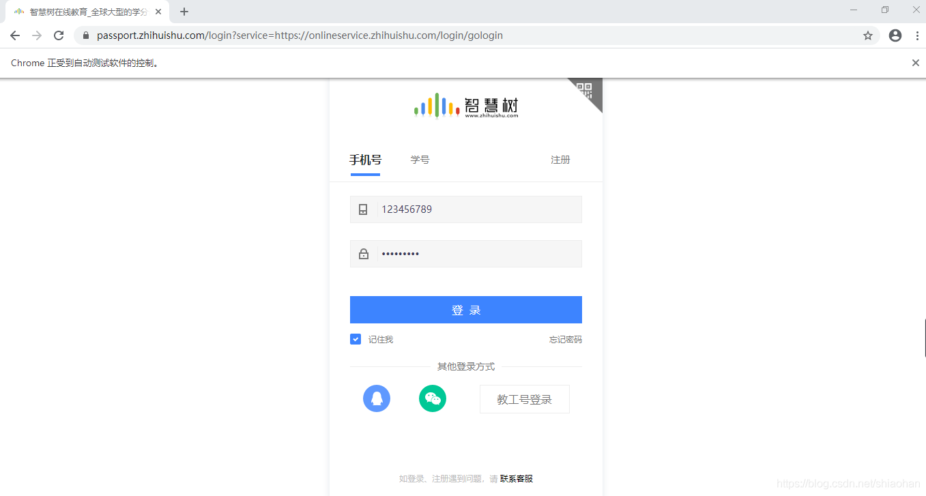Click the 记住我 label text
The height and width of the screenshot is (496, 926).
pyautogui.click(x=381, y=339)
